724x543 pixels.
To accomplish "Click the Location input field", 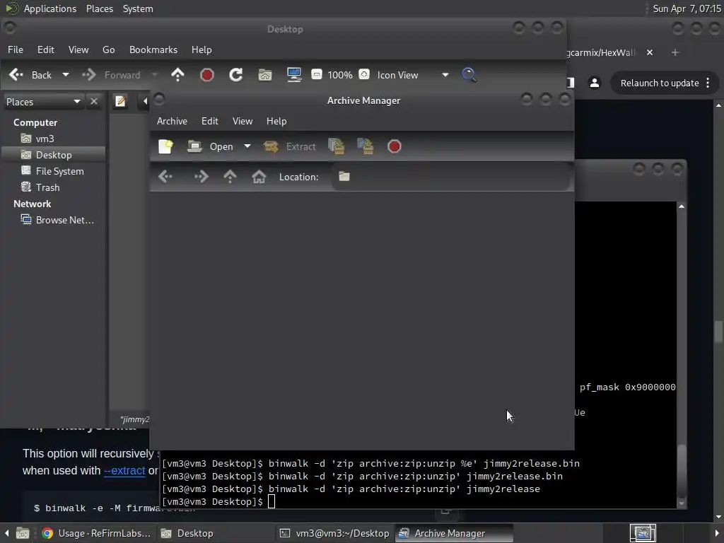I will coord(450,176).
